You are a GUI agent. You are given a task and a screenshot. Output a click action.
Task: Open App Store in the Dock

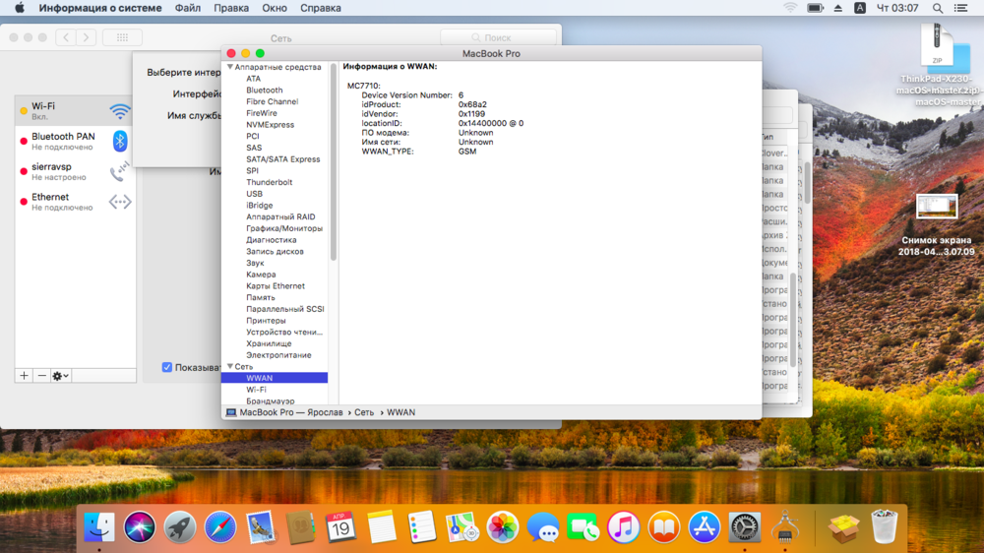click(x=705, y=527)
